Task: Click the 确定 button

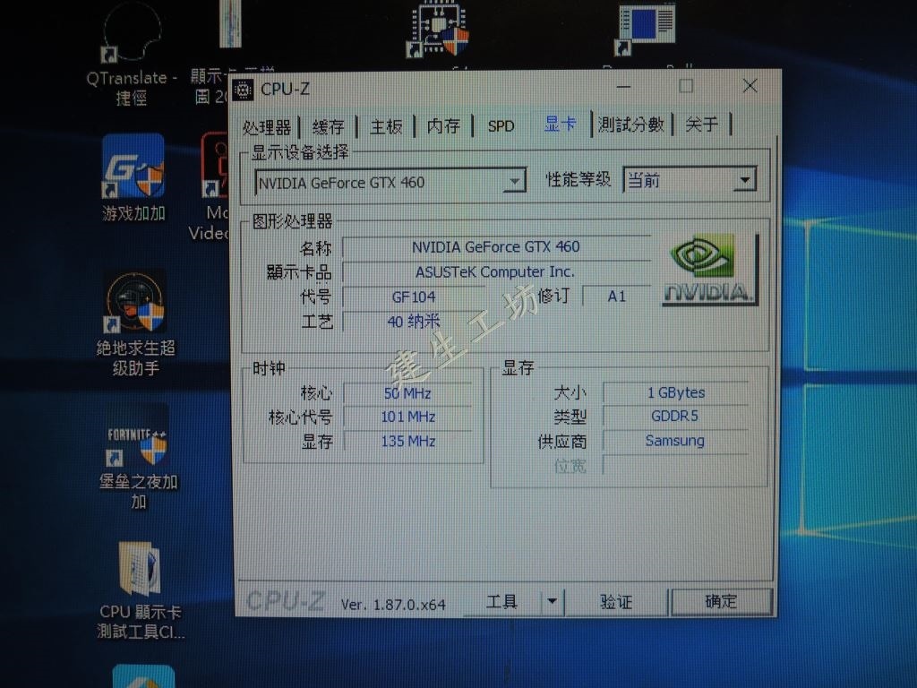Action: click(x=721, y=601)
